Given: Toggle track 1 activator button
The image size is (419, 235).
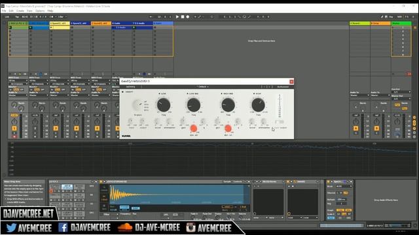Looking at the screenshot, I should coord(14,129).
